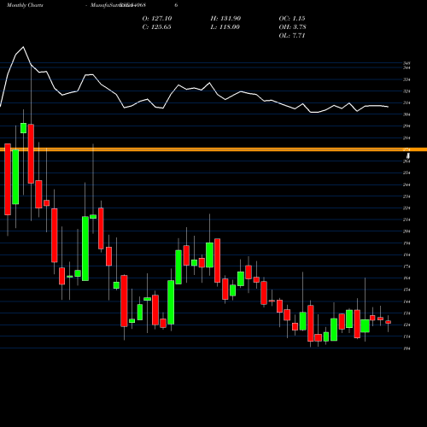The height and width of the screenshot is (427, 427).
Task: Click the 194 price axis label
Action: 407,243
